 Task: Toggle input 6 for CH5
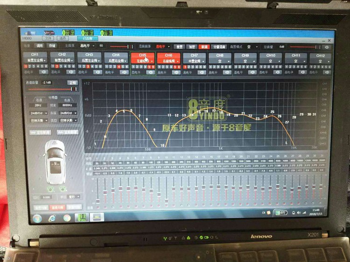tap(153, 67)
